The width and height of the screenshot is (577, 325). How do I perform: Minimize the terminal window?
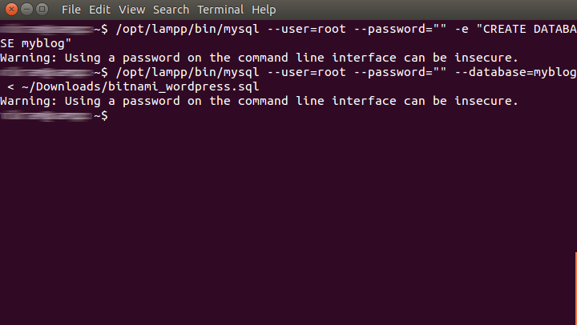25,10
